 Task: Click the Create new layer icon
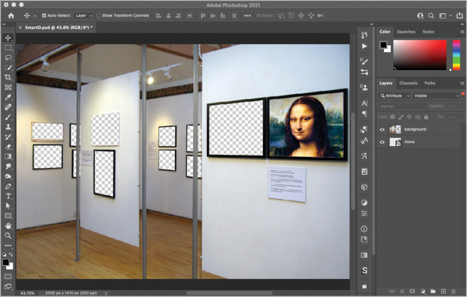coord(443,292)
